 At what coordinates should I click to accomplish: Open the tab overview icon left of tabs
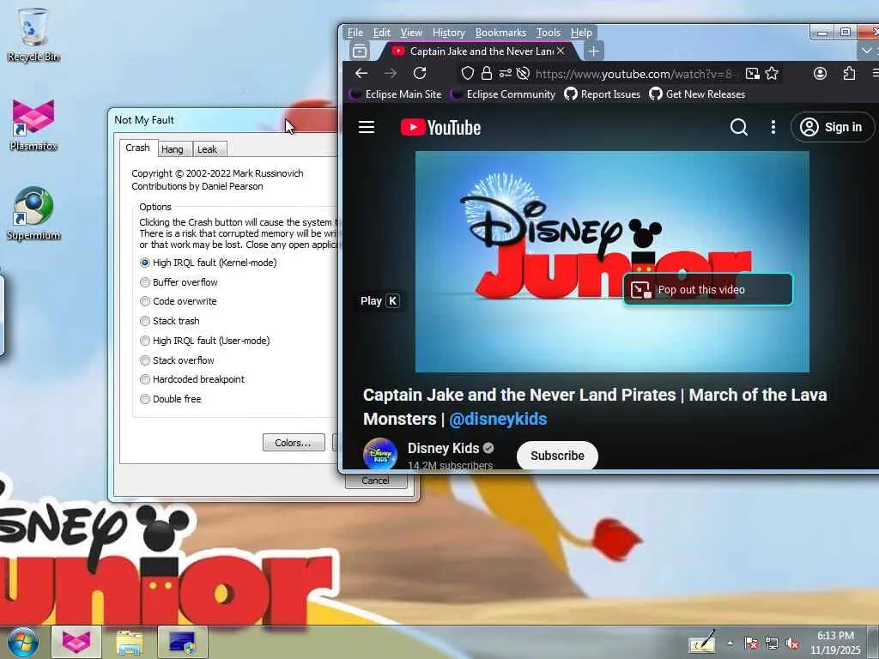click(x=360, y=51)
